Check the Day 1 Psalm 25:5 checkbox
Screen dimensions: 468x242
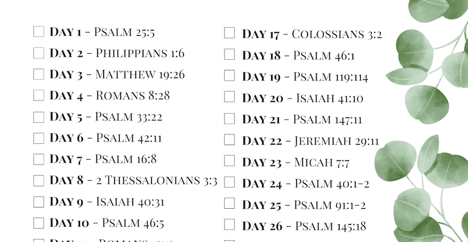click(39, 31)
